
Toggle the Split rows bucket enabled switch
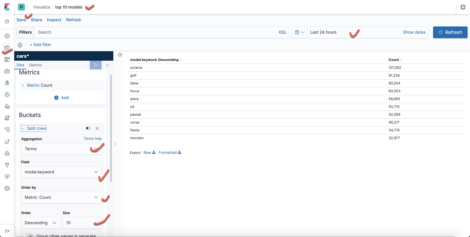pos(88,128)
